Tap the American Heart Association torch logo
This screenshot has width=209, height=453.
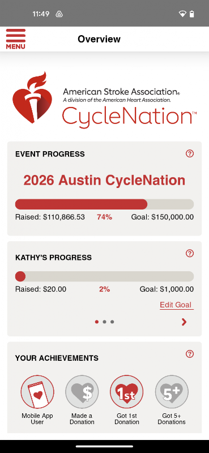(32, 97)
